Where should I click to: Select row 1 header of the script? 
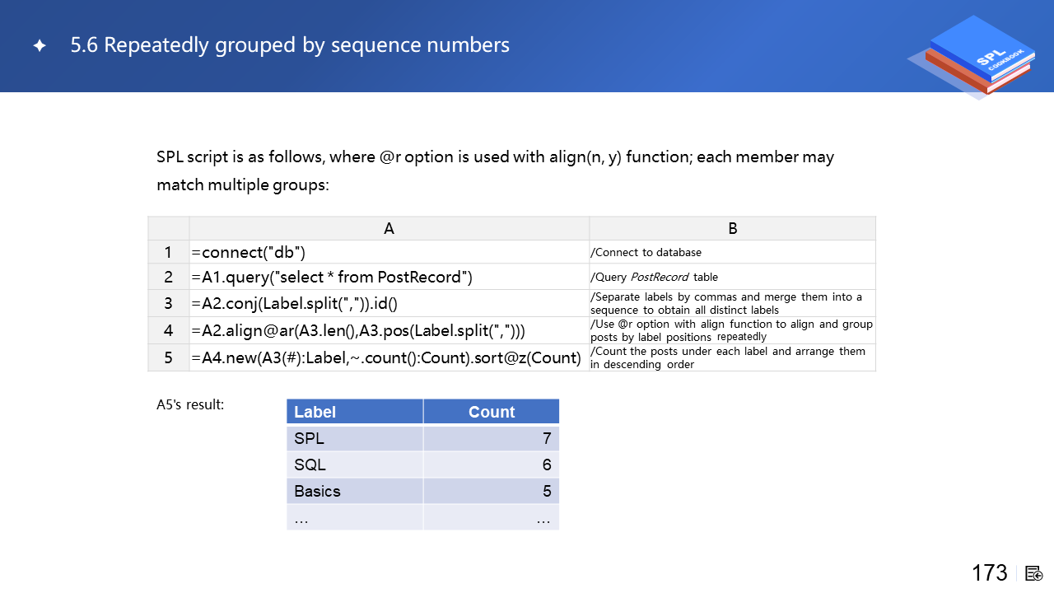click(x=168, y=252)
